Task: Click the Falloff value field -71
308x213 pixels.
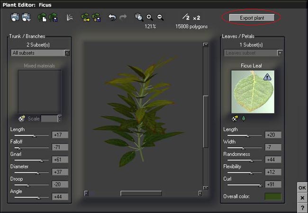Action: (60, 147)
